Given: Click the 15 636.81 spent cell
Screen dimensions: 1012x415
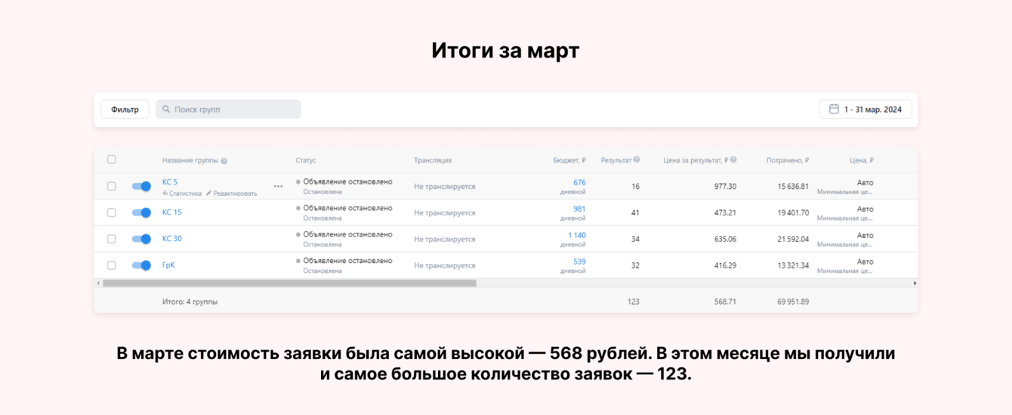Looking at the screenshot, I should click(x=793, y=187).
